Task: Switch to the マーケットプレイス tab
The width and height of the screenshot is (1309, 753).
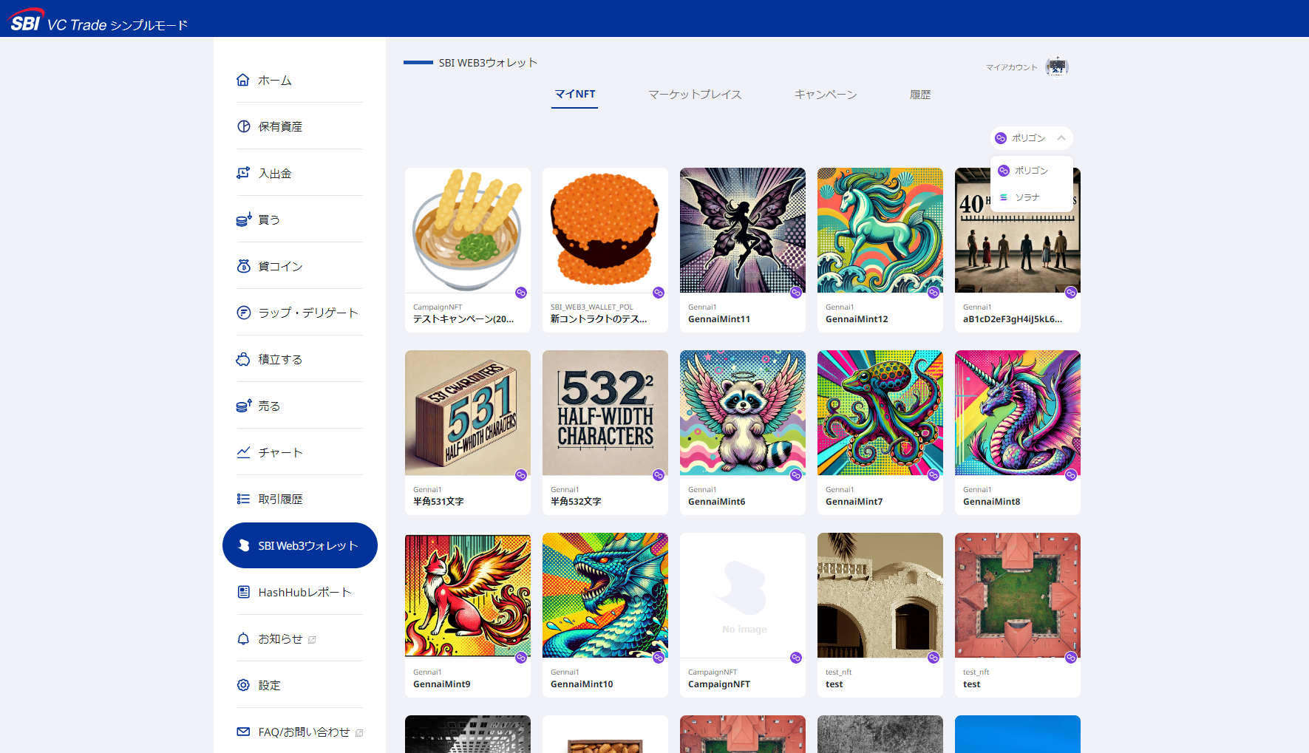Action: click(x=695, y=95)
